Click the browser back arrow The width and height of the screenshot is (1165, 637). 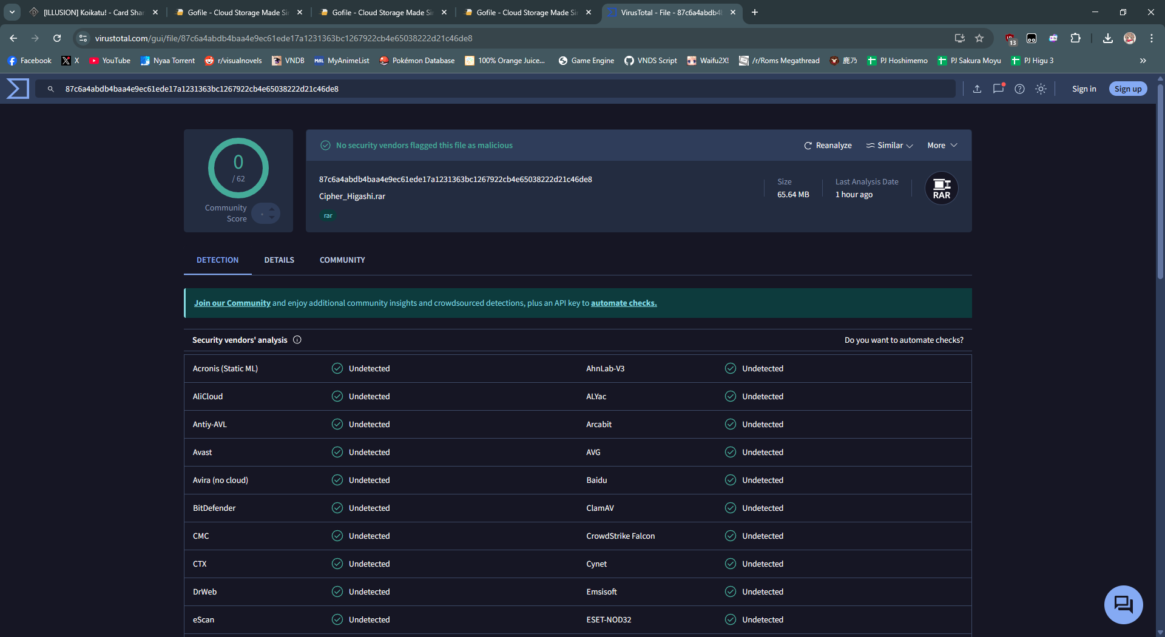(x=13, y=38)
